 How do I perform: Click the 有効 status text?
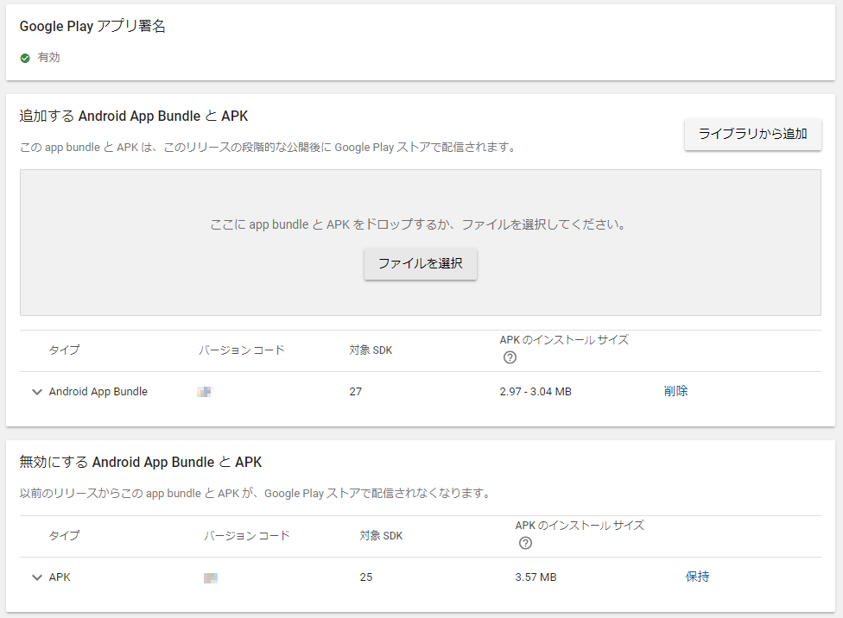[x=48, y=58]
